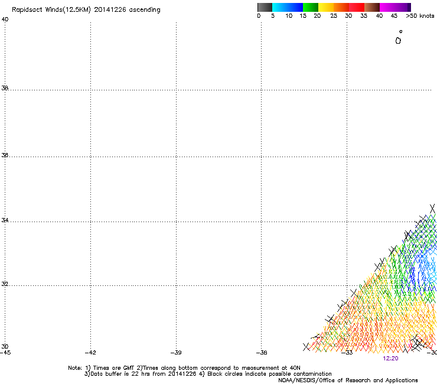
Task: Pick the magenta 40-45 knots legend segment
Action: coord(387,7)
